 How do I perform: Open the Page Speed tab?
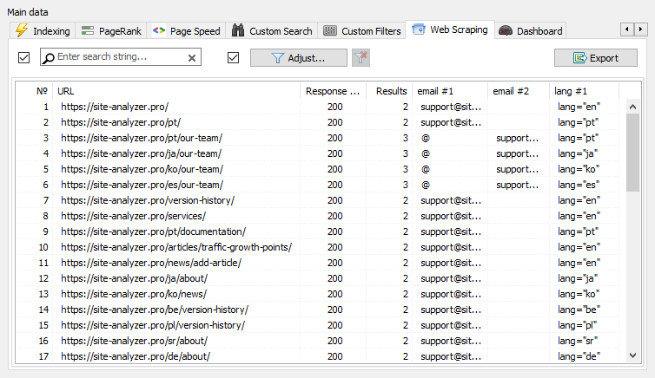click(x=186, y=31)
